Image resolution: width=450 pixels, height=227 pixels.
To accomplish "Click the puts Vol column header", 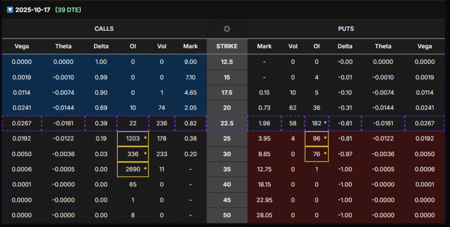I will 293,46.
